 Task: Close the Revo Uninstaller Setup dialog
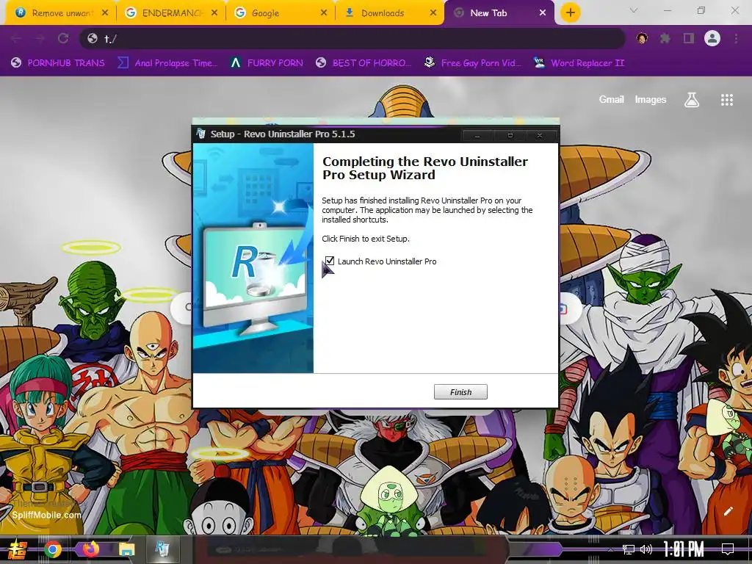point(540,136)
